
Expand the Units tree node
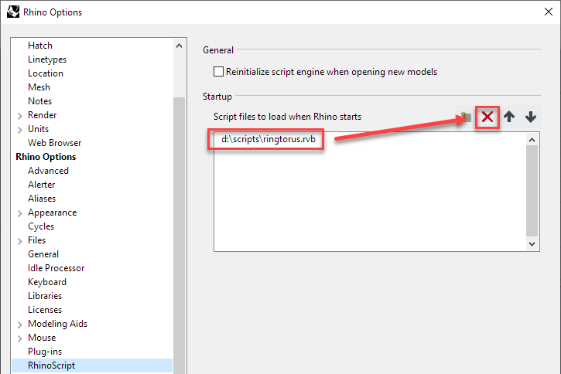[x=20, y=129]
